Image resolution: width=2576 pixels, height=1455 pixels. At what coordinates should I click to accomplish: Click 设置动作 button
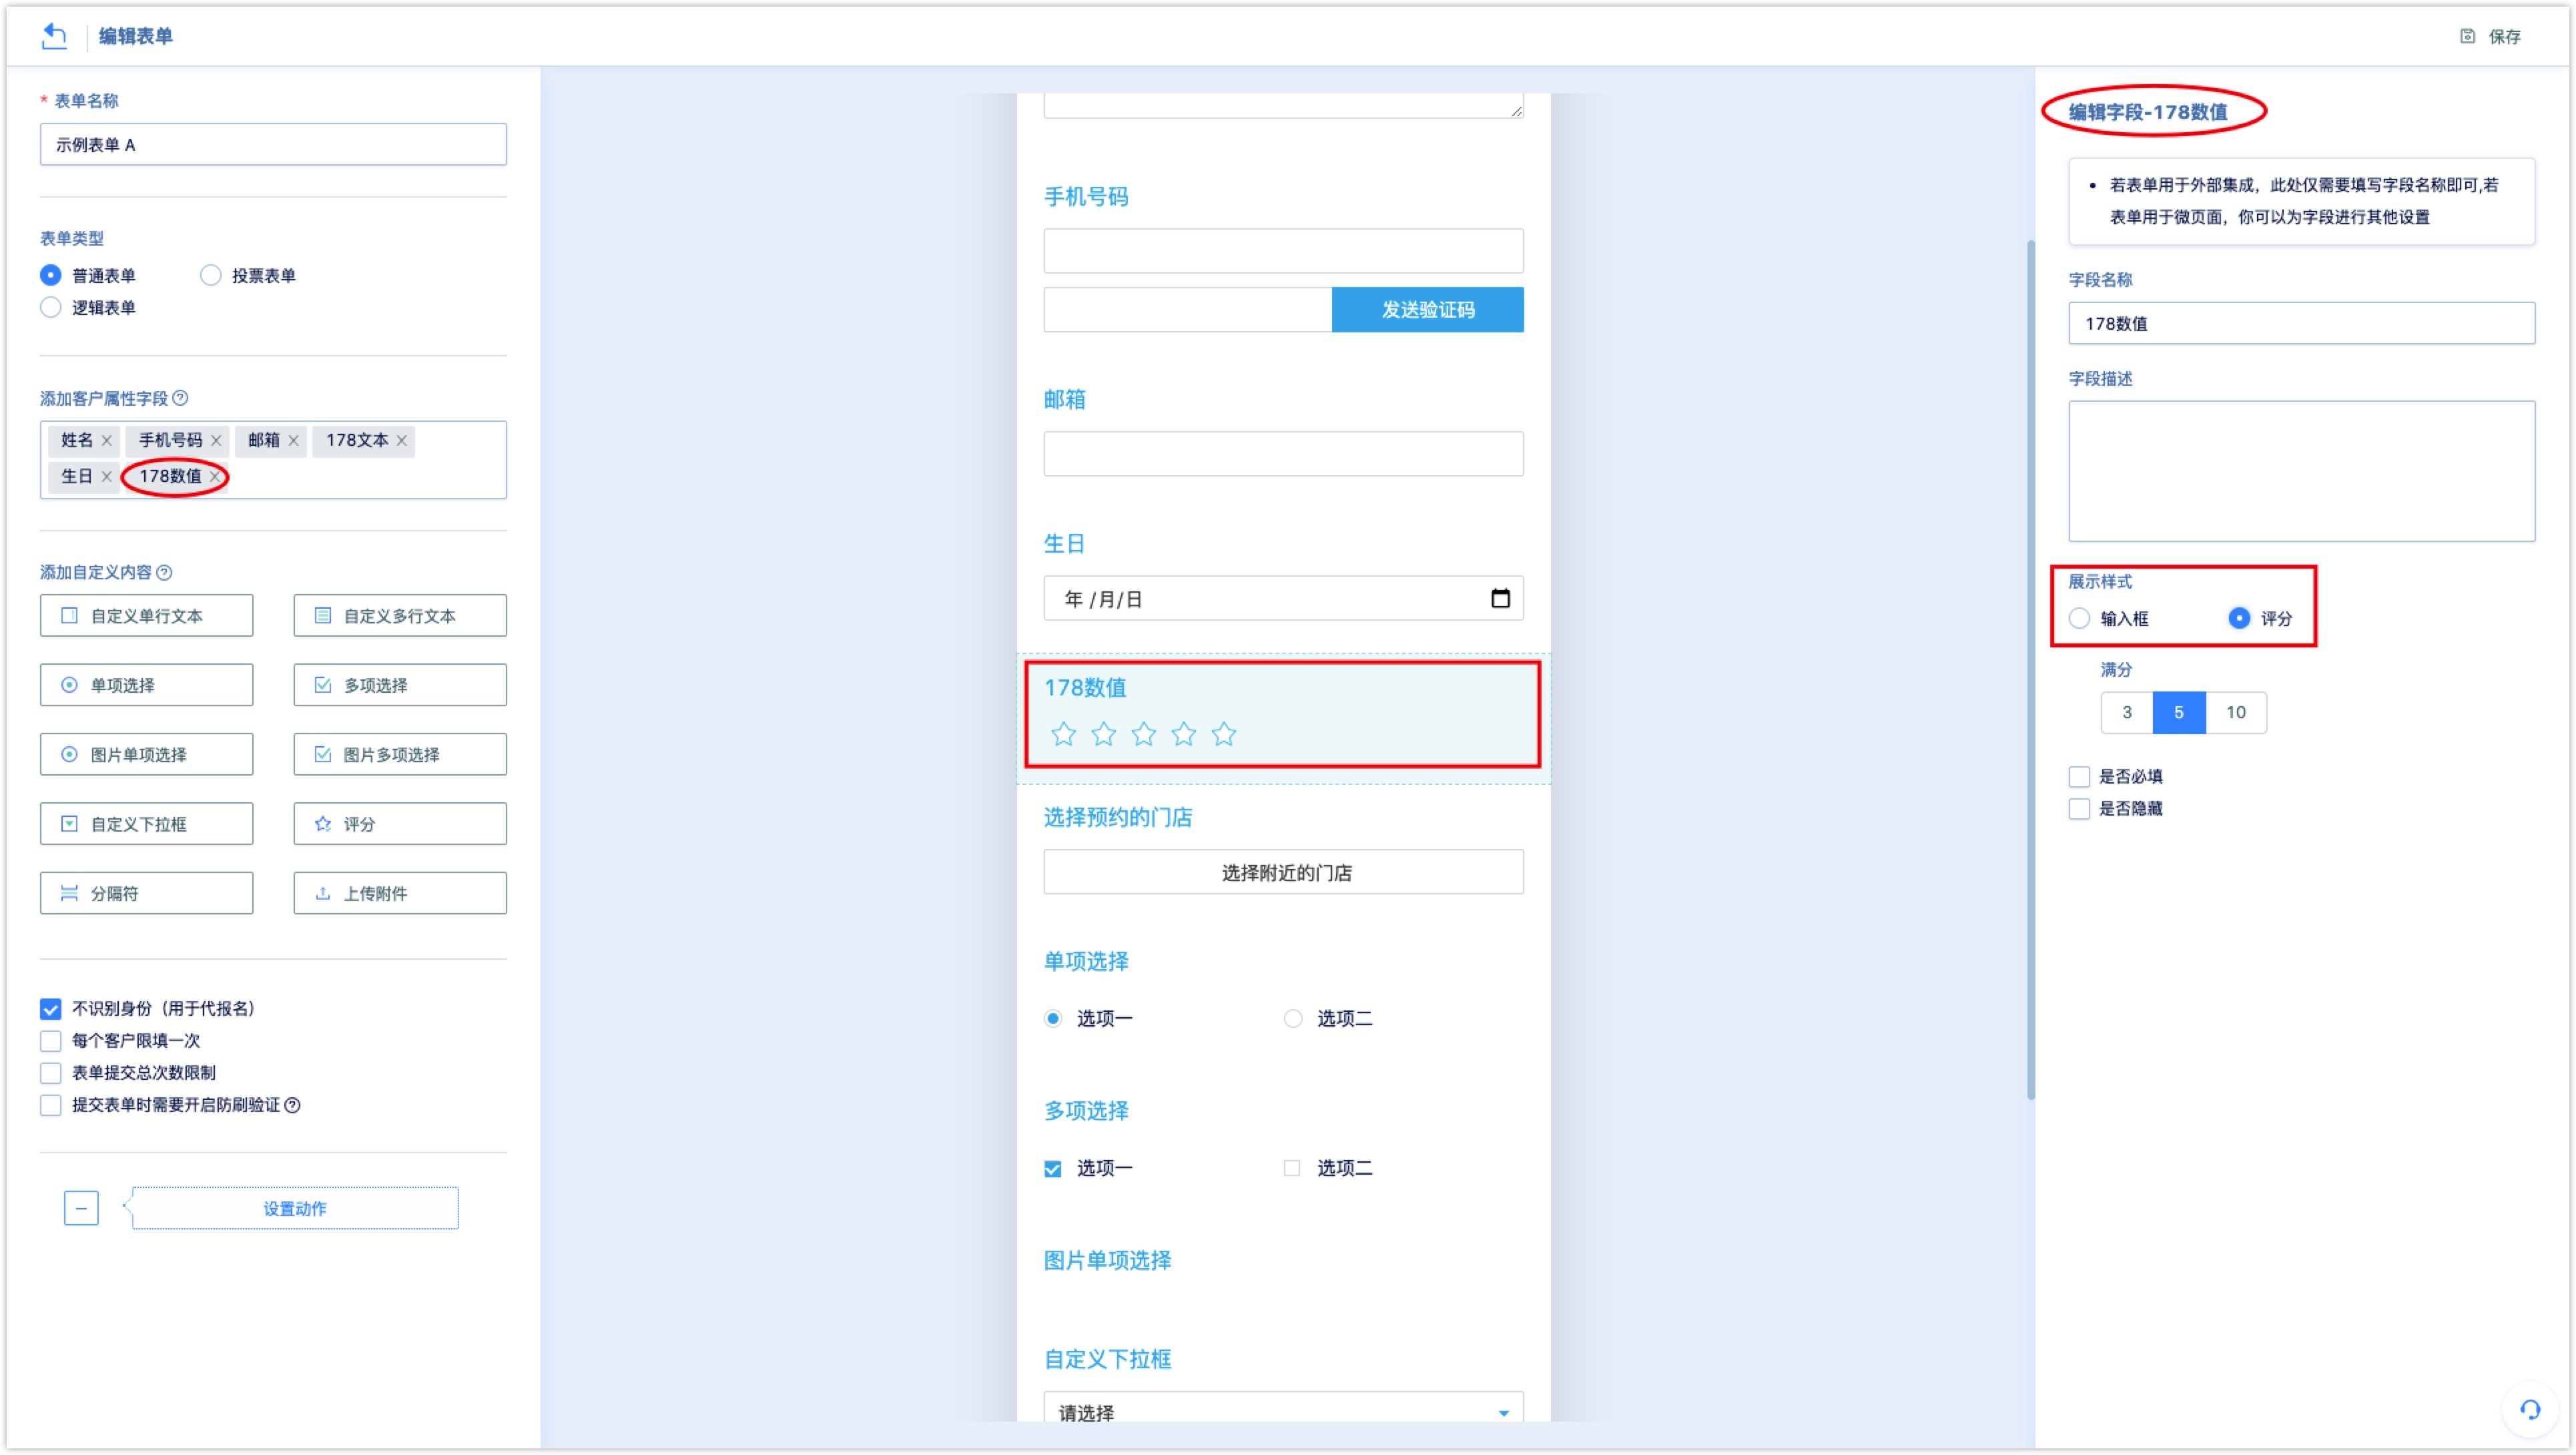pos(295,1208)
